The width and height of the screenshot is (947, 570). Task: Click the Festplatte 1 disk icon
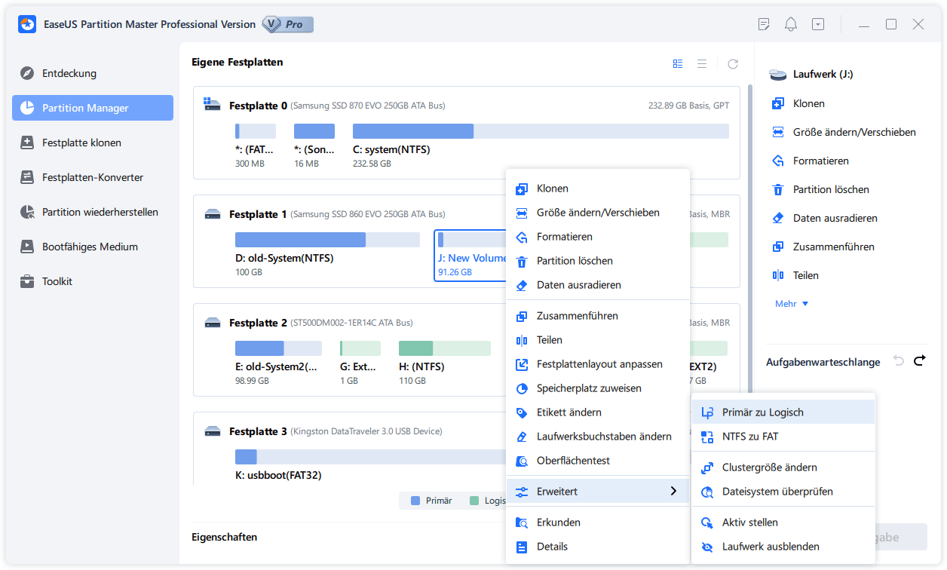tap(213, 214)
